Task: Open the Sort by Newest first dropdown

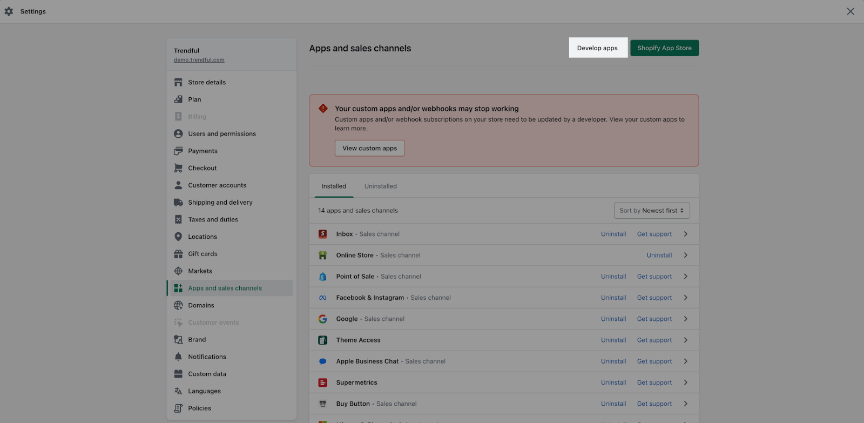Action: point(652,211)
